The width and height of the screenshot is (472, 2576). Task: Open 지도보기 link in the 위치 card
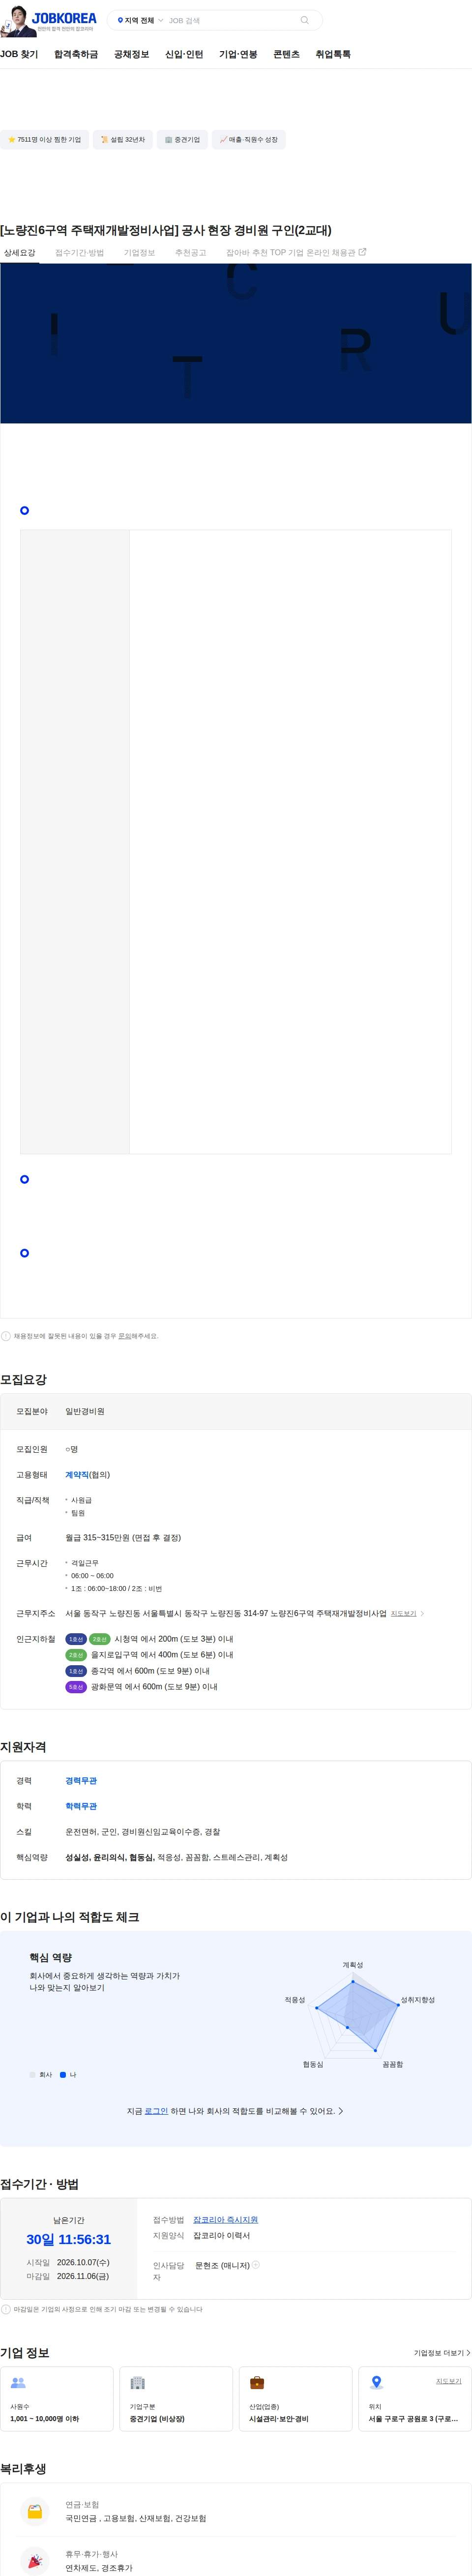click(448, 2381)
